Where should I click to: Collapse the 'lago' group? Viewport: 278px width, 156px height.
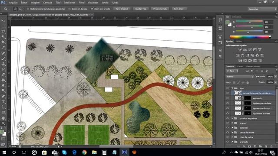(x=232, y=88)
